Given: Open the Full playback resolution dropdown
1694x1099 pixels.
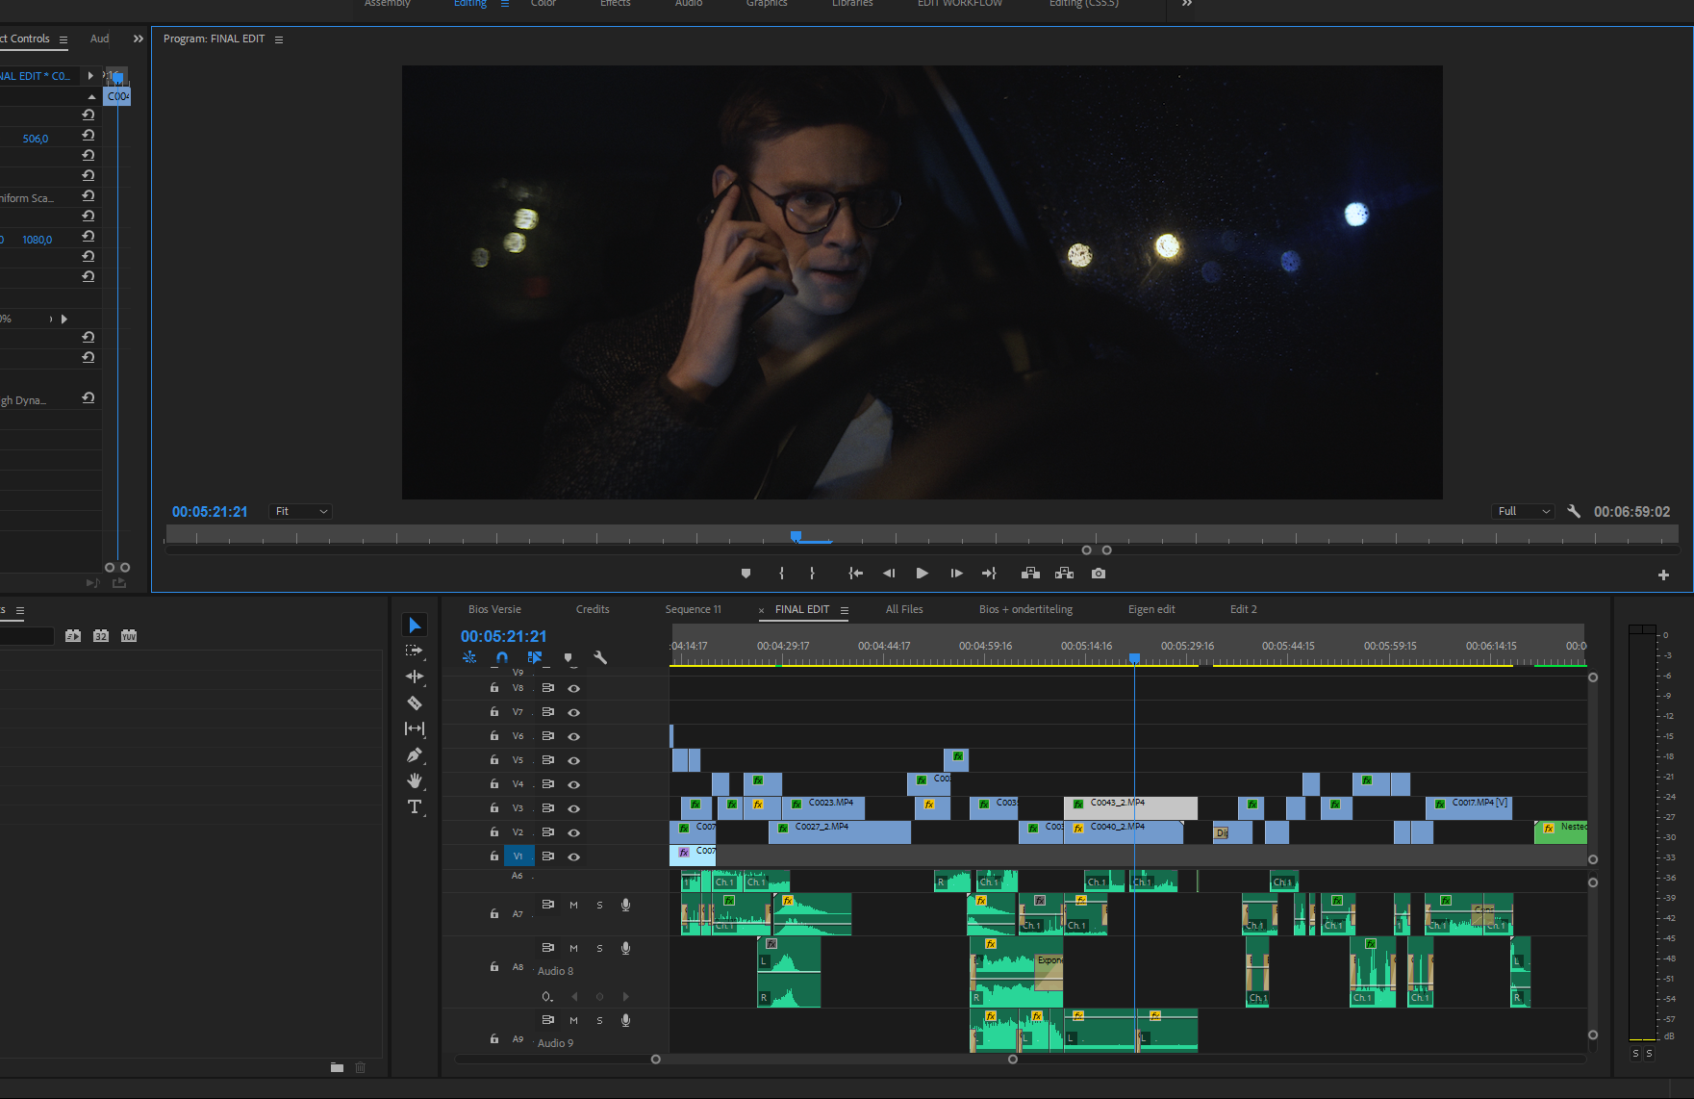Looking at the screenshot, I should [x=1524, y=512].
